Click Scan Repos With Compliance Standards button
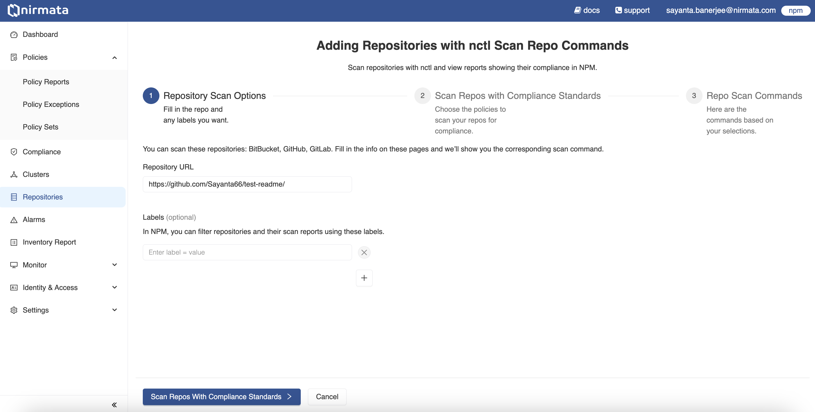 221,397
